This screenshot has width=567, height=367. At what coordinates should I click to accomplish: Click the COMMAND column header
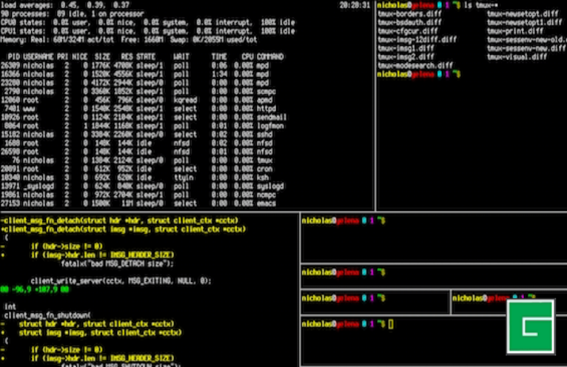coord(269,56)
